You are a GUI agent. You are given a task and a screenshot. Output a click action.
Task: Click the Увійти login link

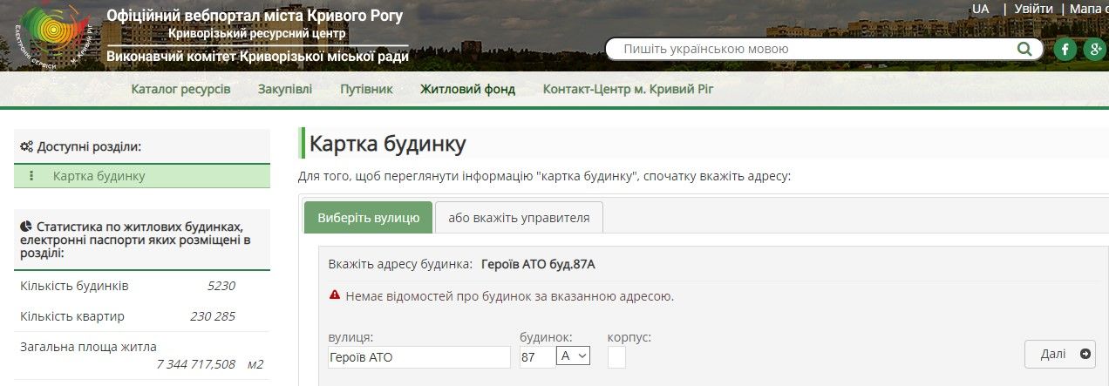pos(1034,9)
